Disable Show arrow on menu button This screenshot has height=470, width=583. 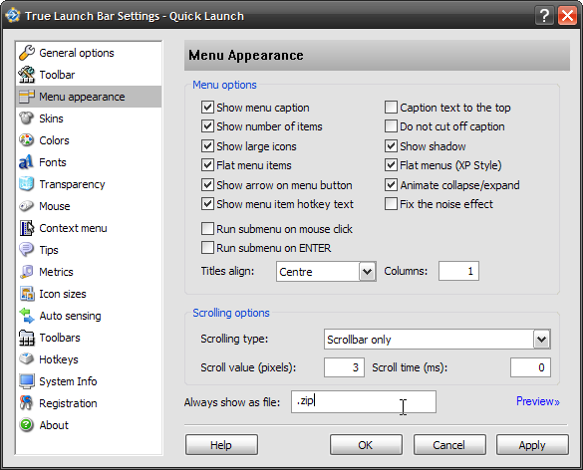click(x=207, y=184)
